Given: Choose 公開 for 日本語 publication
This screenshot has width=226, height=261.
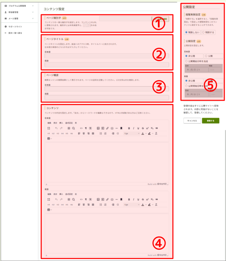Looking at the screenshot, I should coord(213,56).
